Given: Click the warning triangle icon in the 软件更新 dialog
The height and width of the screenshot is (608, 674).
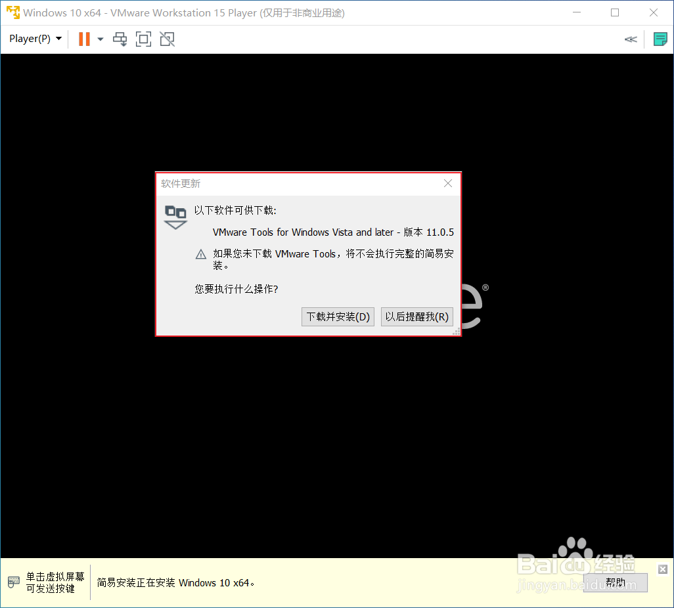Looking at the screenshot, I should (201, 254).
